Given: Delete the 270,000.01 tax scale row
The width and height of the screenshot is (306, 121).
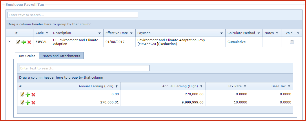Looking at the screenshot, I should click(x=33, y=102).
